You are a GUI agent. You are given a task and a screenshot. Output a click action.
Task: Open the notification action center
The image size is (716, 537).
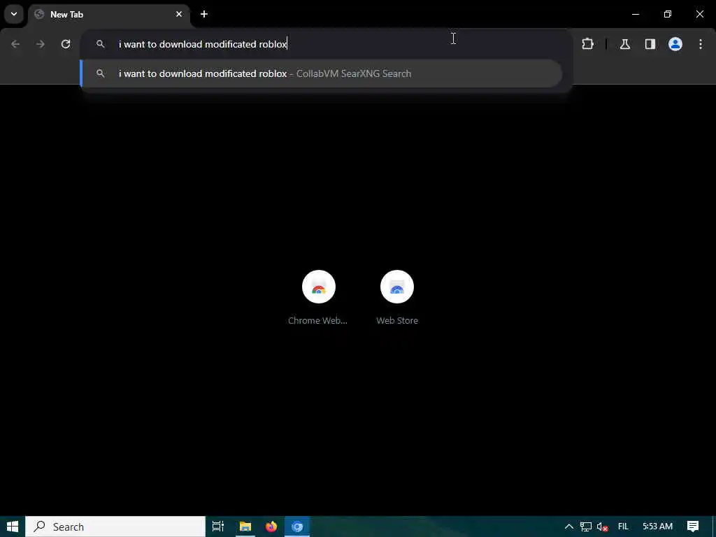tap(693, 527)
